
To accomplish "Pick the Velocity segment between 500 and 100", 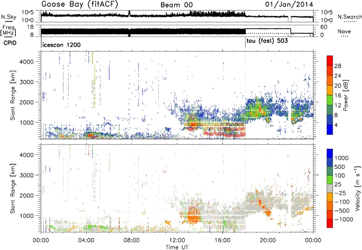I will click(x=330, y=171).
